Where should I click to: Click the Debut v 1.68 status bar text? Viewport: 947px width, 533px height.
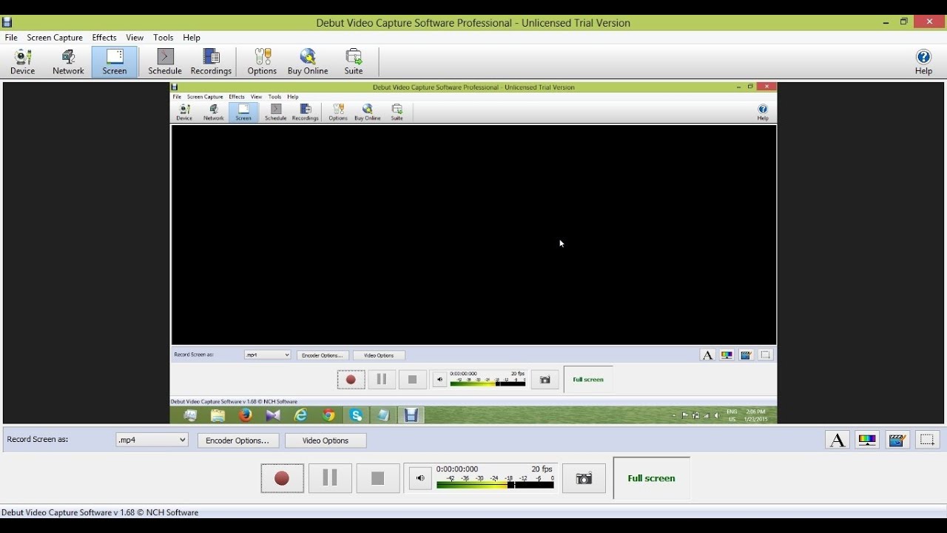click(100, 512)
